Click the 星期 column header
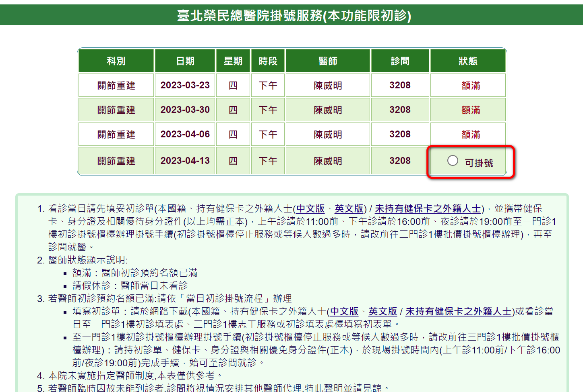 pyautogui.click(x=233, y=61)
